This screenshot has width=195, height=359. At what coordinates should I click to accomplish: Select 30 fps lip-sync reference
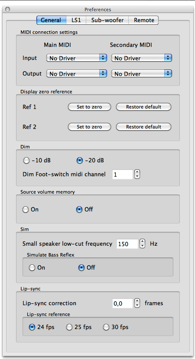(106, 327)
